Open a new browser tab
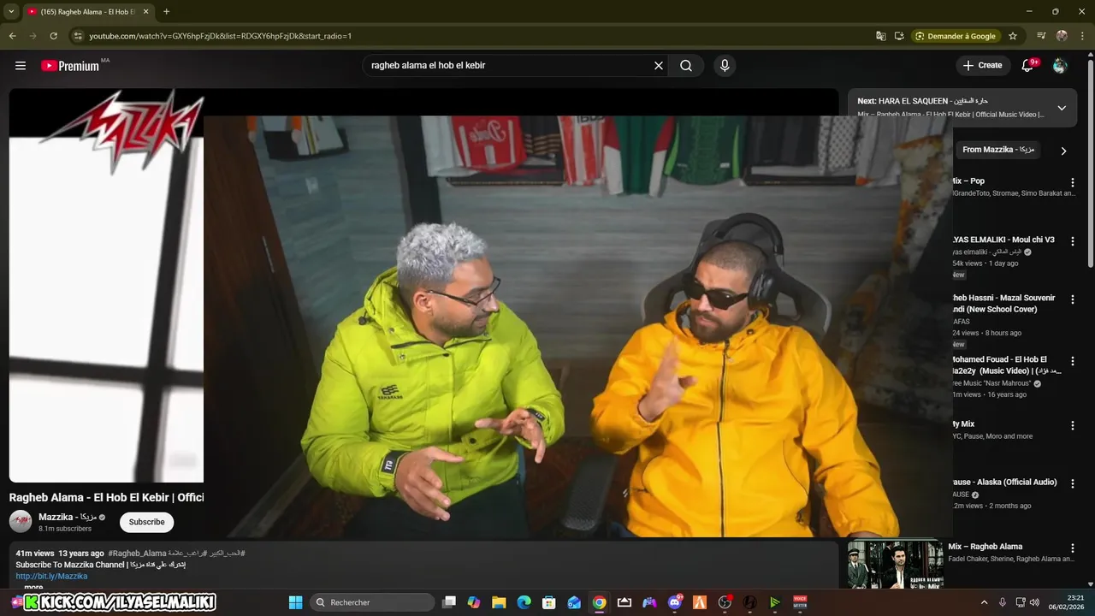This screenshot has height=616, width=1095. (166, 12)
